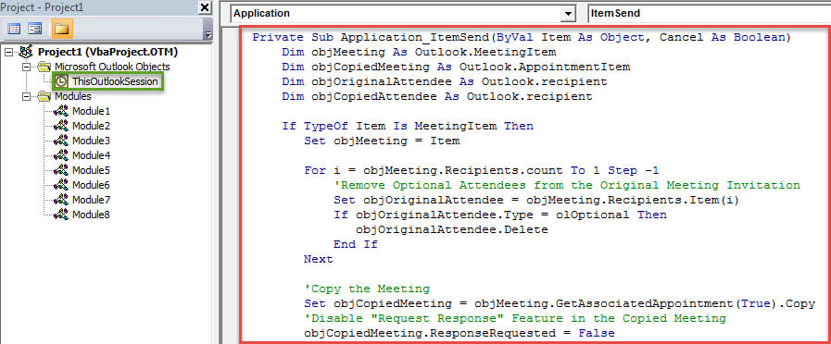This screenshot has width=831, height=344.
Task: Collapse the Project1 (VbaProject.OTM) node
Action: (7, 53)
